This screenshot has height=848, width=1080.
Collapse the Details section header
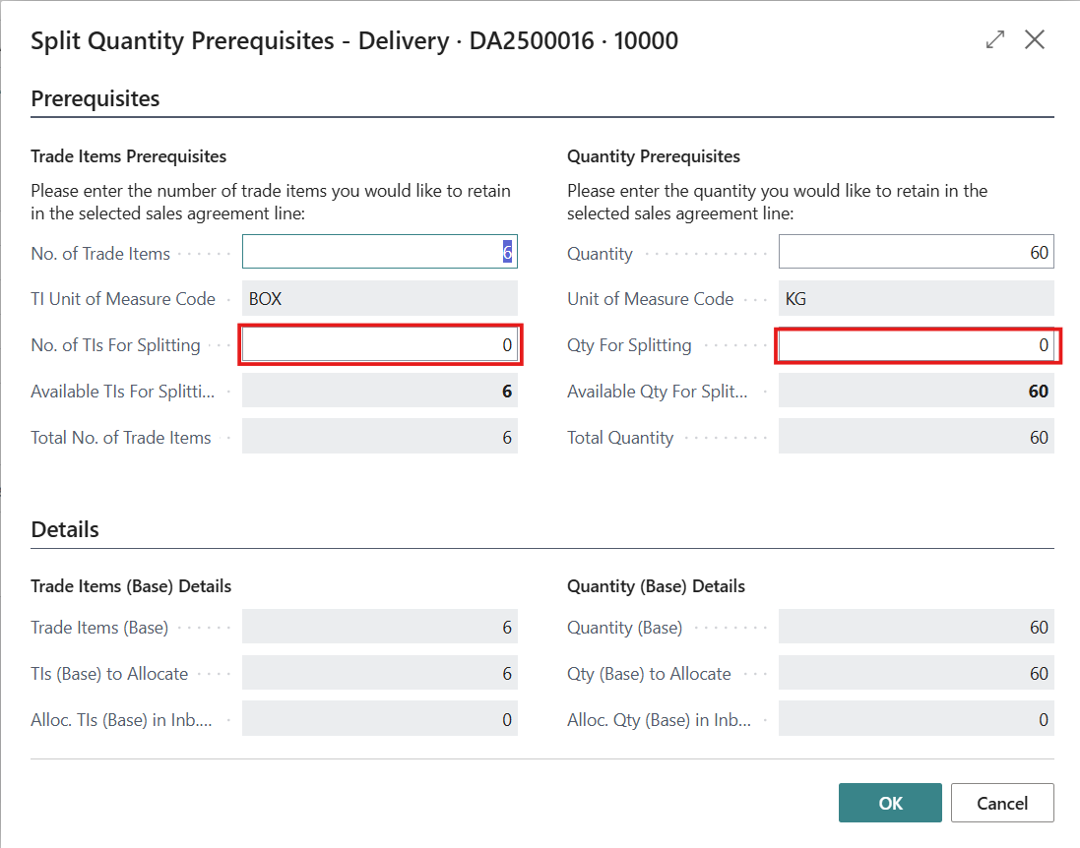(x=65, y=529)
